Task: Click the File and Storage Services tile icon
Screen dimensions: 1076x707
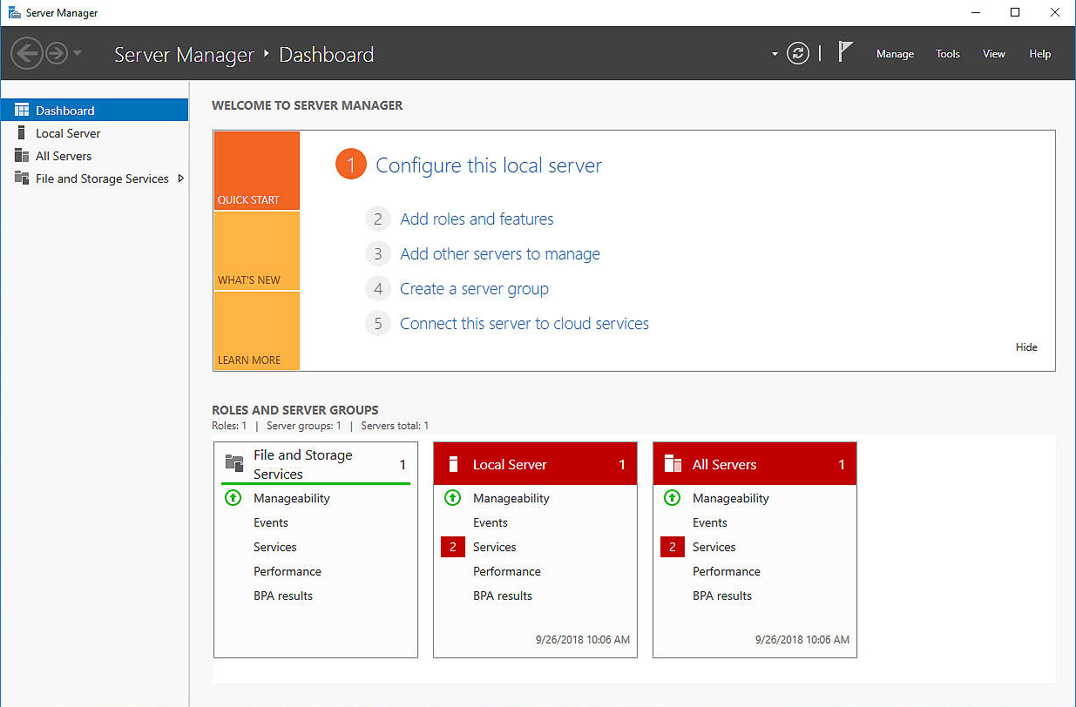Action: click(x=233, y=463)
